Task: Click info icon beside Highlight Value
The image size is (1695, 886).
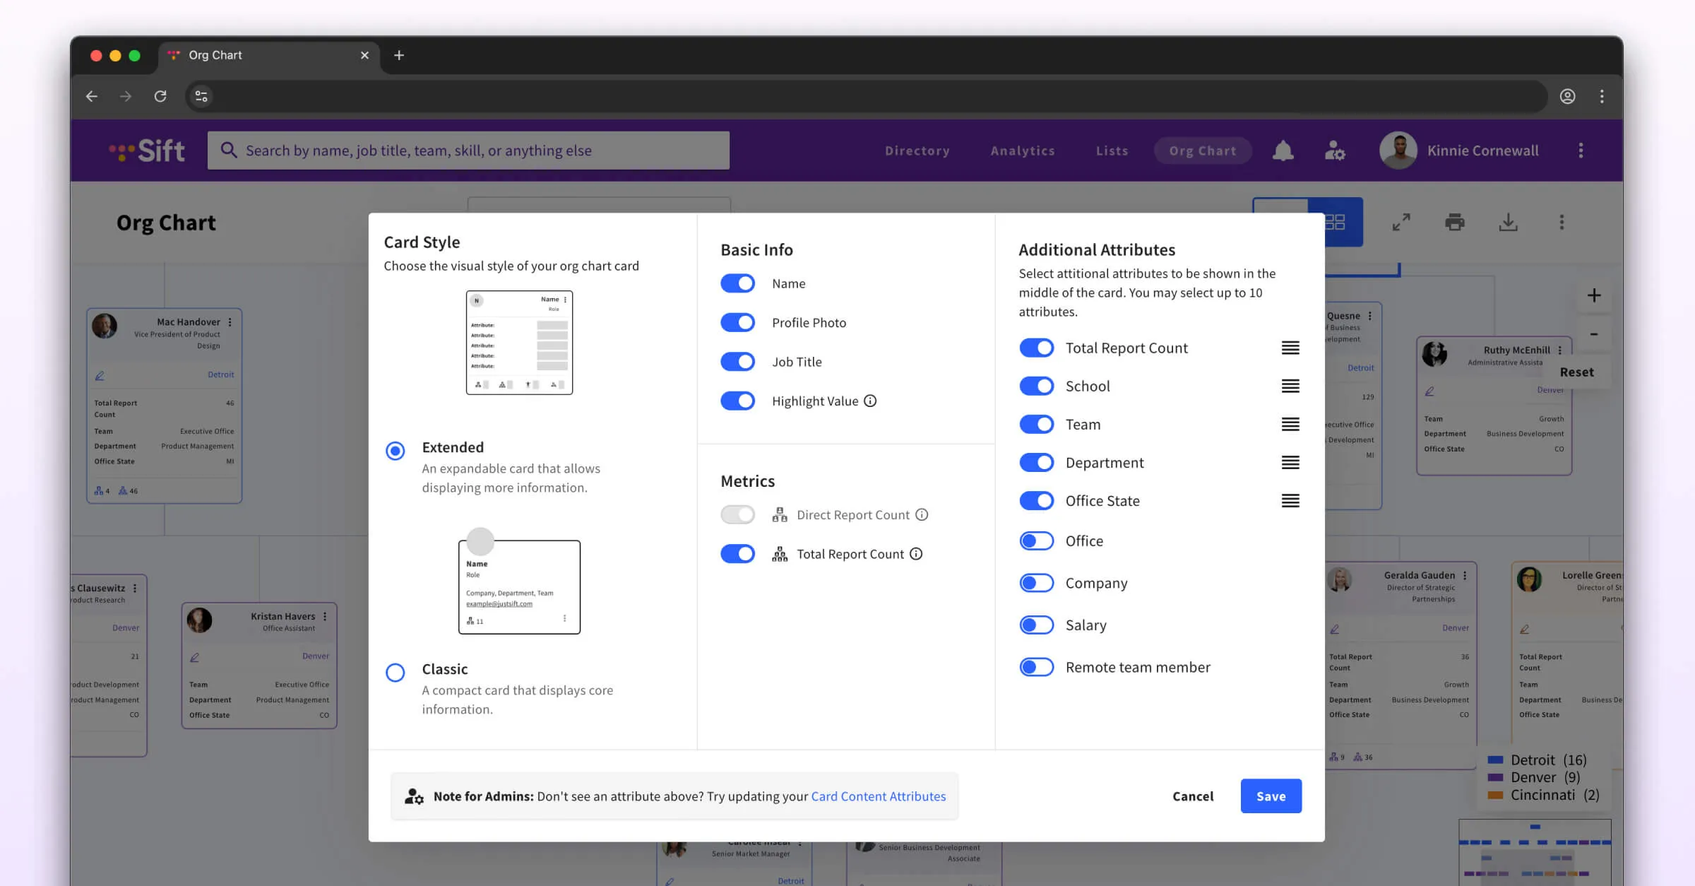Action: click(x=870, y=401)
